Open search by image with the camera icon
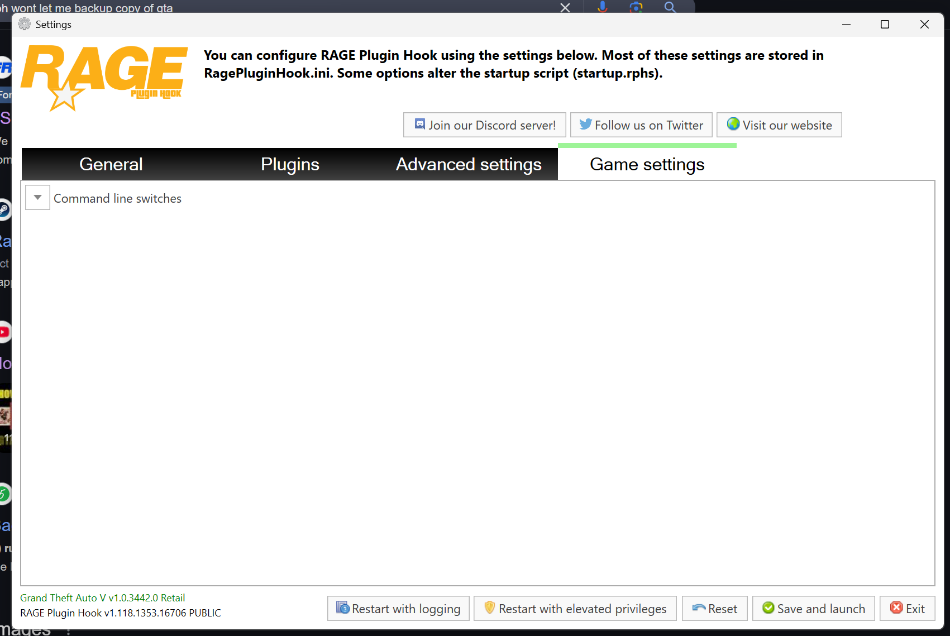 point(636,7)
